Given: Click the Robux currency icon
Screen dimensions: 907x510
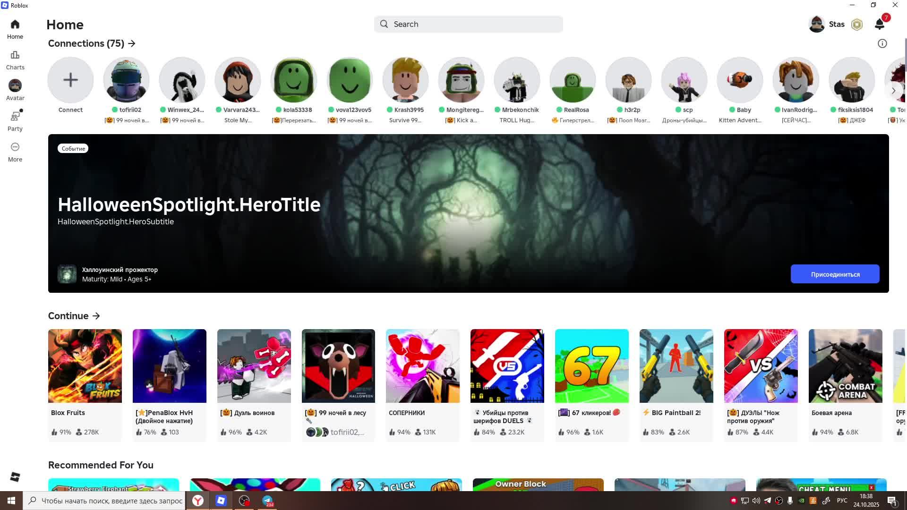Looking at the screenshot, I should pyautogui.click(x=857, y=25).
